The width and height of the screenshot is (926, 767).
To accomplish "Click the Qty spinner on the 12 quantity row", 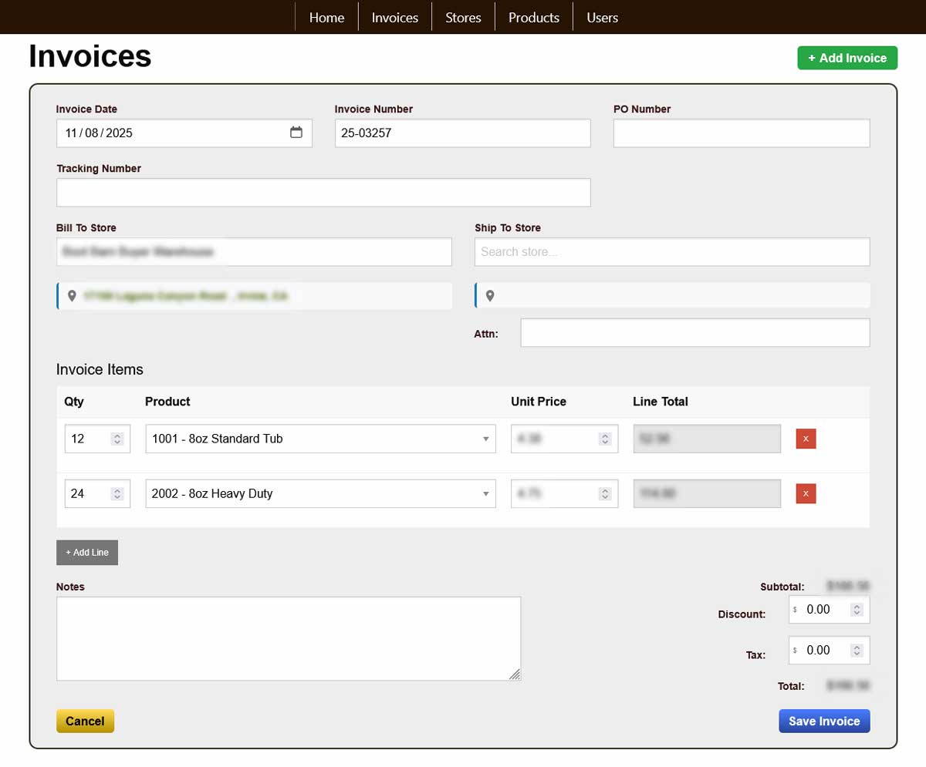I will 117,439.
